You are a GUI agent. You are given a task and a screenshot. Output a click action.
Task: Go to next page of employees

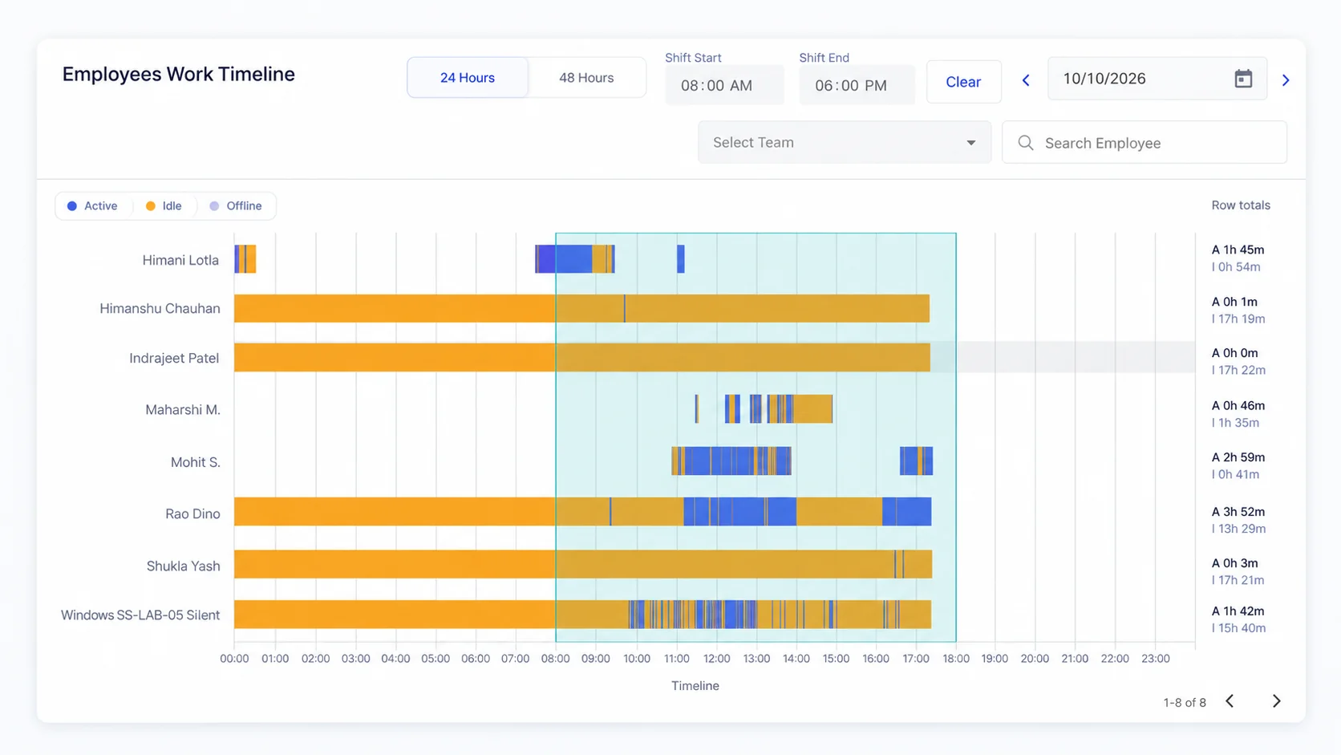1276,701
